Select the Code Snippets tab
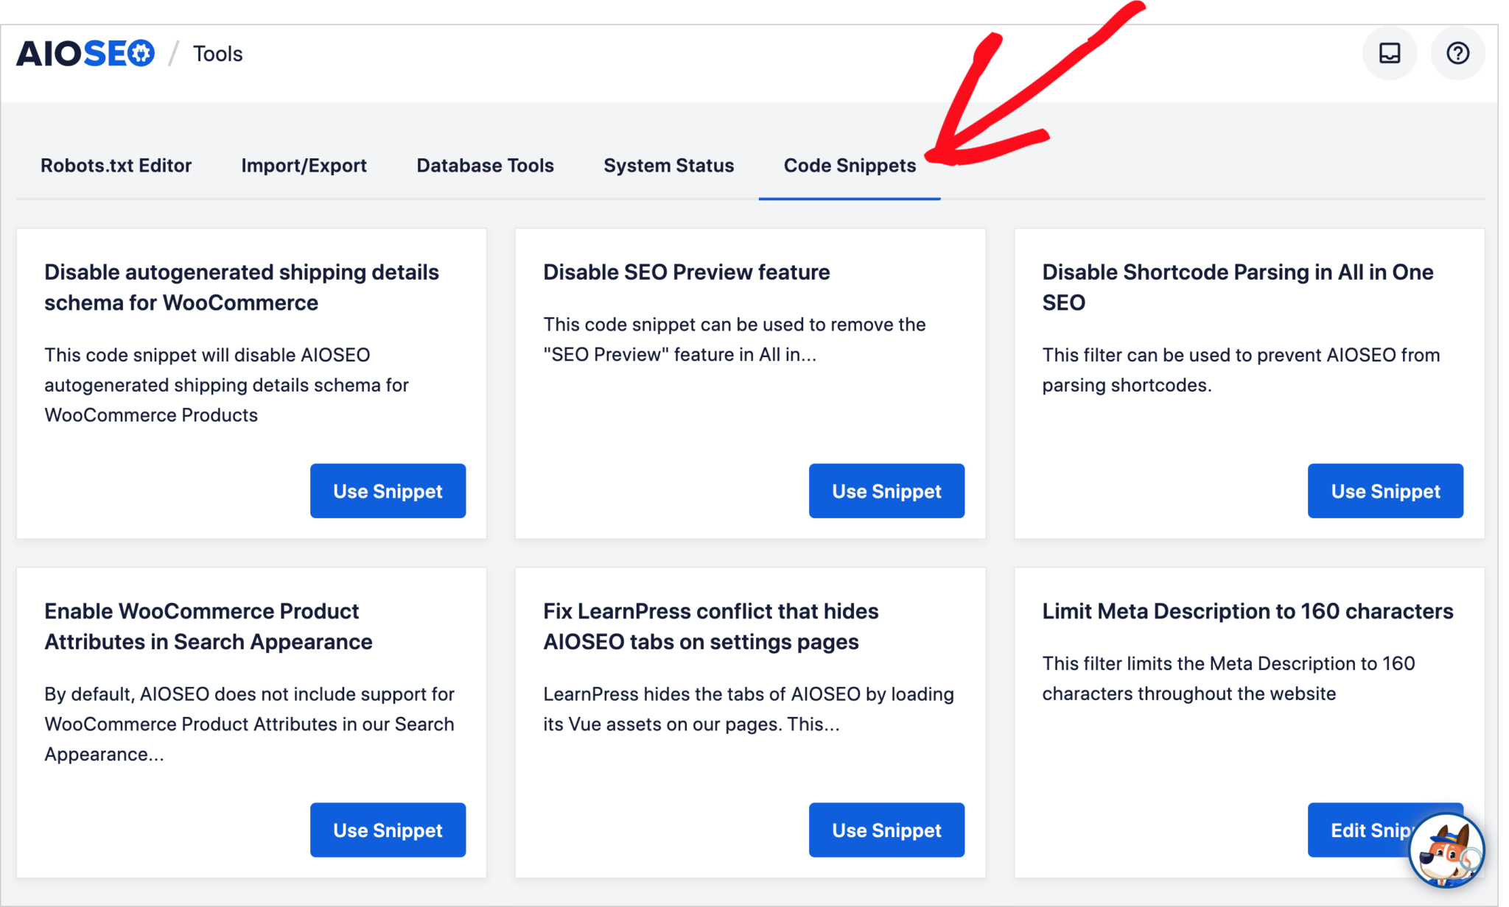The width and height of the screenshot is (1509, 907). pos(850,166)
